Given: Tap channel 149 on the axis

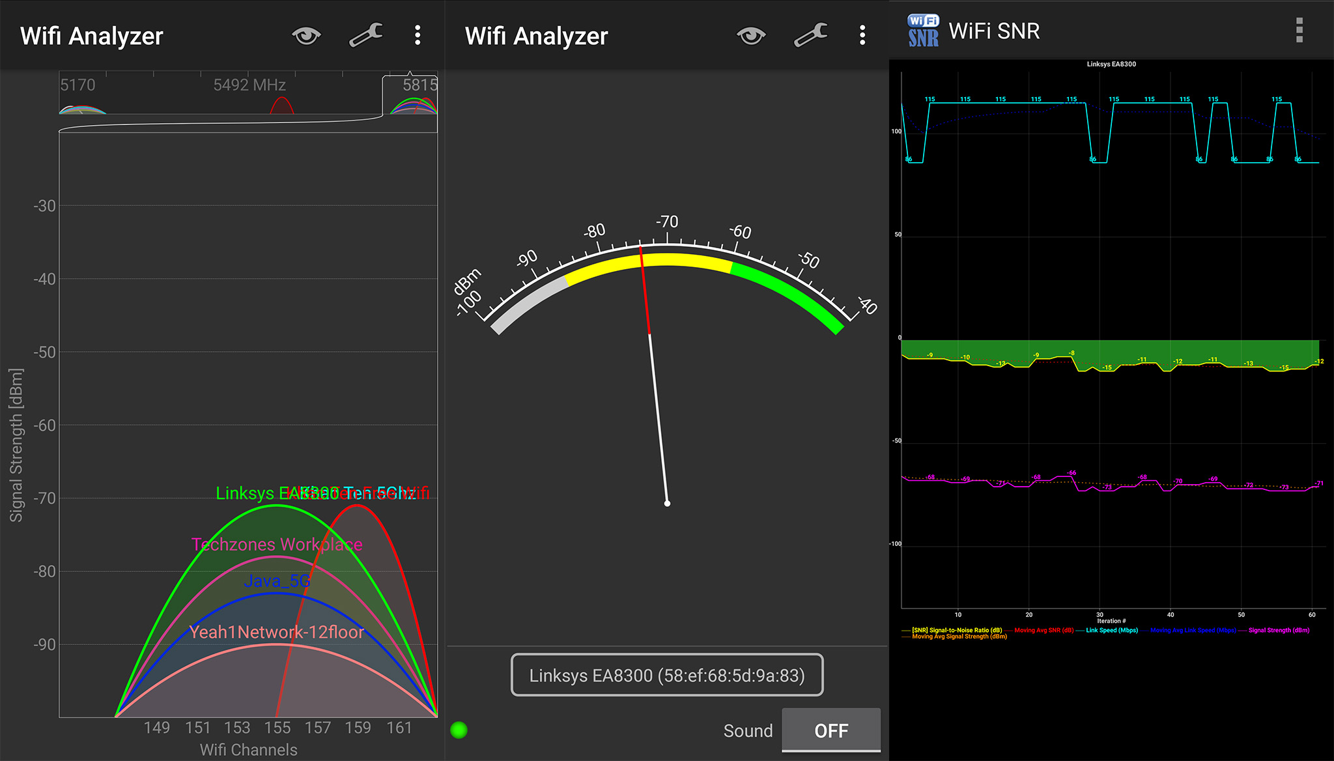Looking at the screenshot, I should (x=156, y=727).
